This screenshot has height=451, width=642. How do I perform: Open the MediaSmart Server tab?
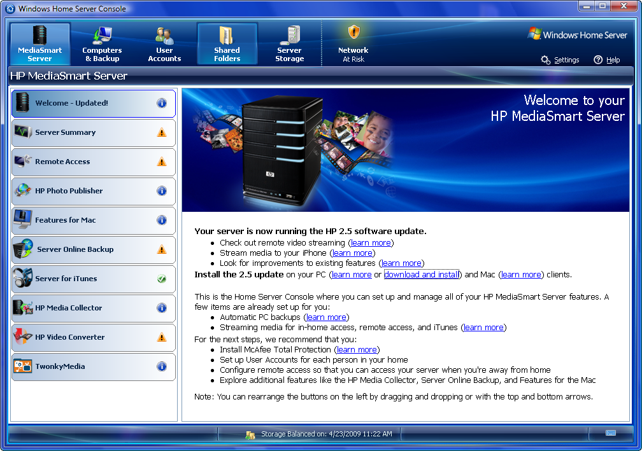[39, 44]
